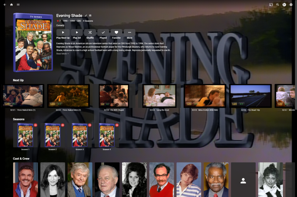Toggle the Played checkmark for the series
This screenshot has height=197, width=297.
click(x=103, y=33)
